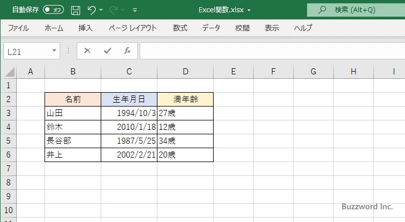405x222 pixels.
Task: Click the formula bar Enter checkmark icon
Action: (x=107, y=51)
